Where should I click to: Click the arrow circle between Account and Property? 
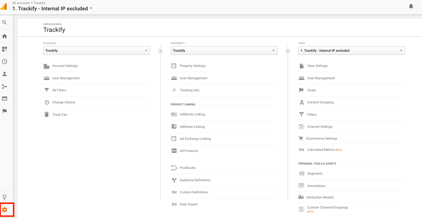pos(160,51)
